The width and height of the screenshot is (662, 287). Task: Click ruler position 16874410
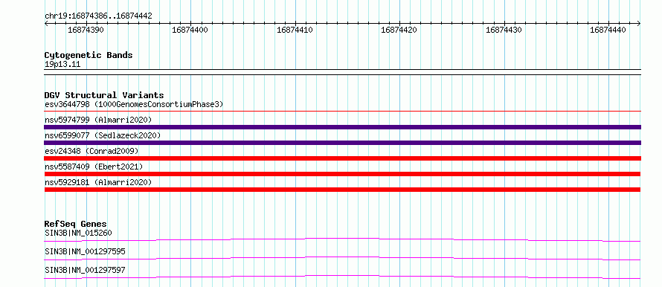pyautogui.click(x=295, y=30)
